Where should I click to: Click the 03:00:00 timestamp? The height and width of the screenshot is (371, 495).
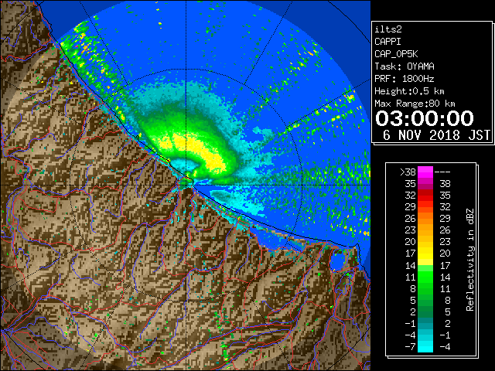[x=425, y=118]
